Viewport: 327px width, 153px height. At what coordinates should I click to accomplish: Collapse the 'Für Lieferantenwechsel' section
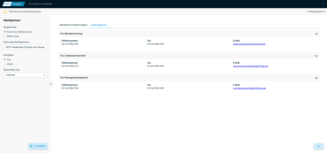pos(316,56)
